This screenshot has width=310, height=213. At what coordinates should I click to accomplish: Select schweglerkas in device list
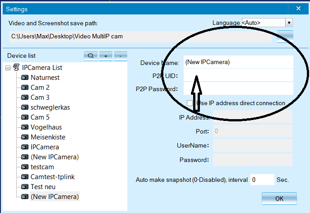click(x=50, y=107)
